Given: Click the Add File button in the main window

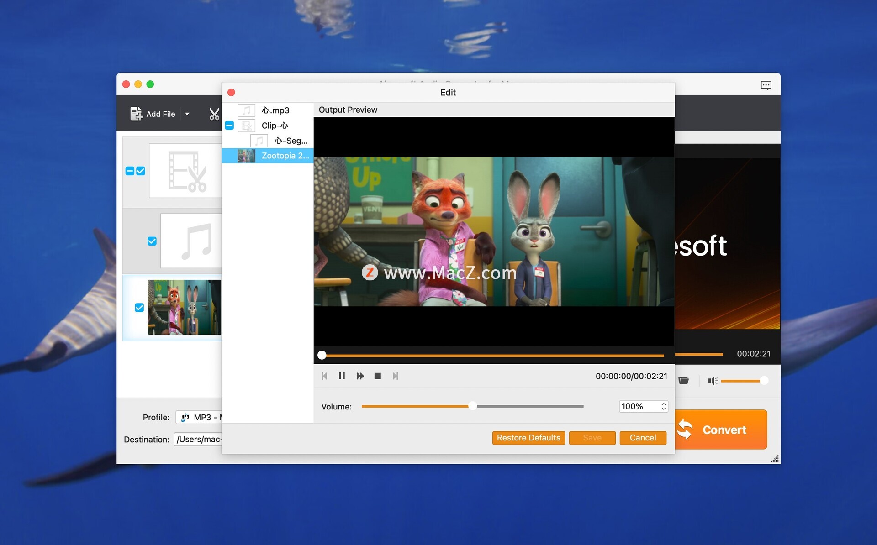Looking at the screenshot, I should (x=153, y=114).
